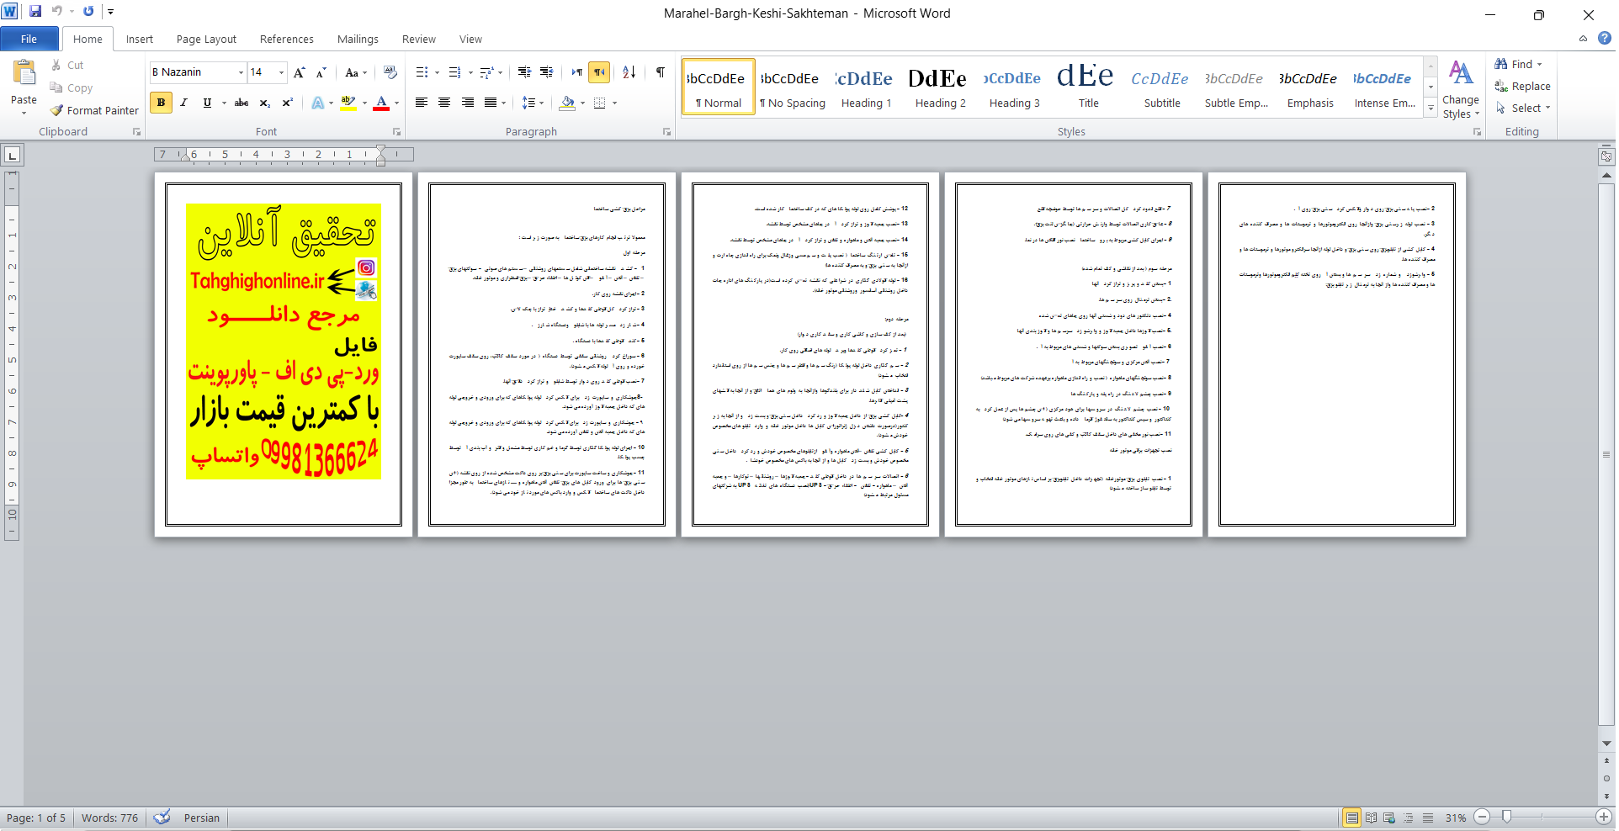Click the Outline view icon
Image resolution: width=1619 pixels, height=831 pixels.
click(x=1409, y=818)
